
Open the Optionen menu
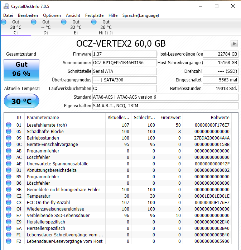pyautogui.click(x=52, y=15)
